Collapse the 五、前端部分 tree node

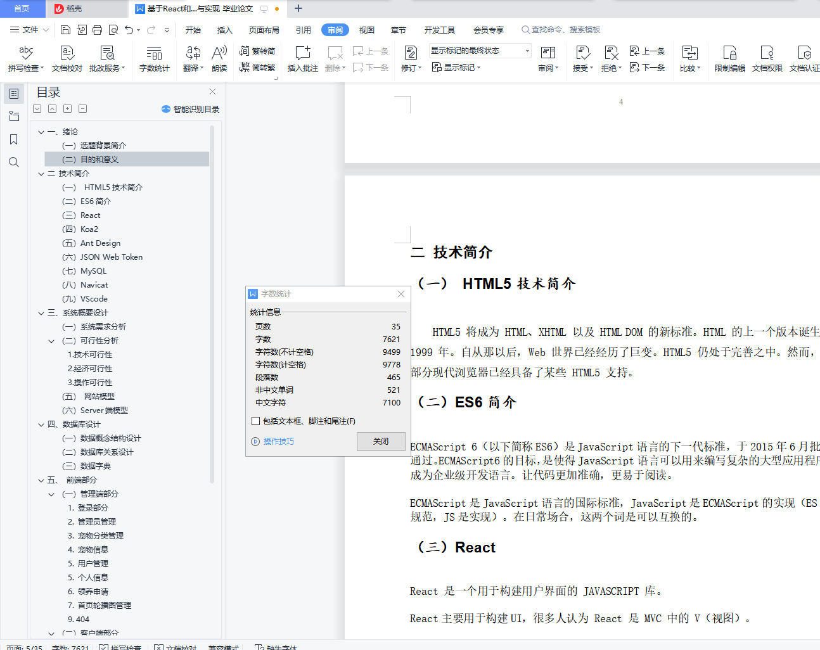coord(41,480)
